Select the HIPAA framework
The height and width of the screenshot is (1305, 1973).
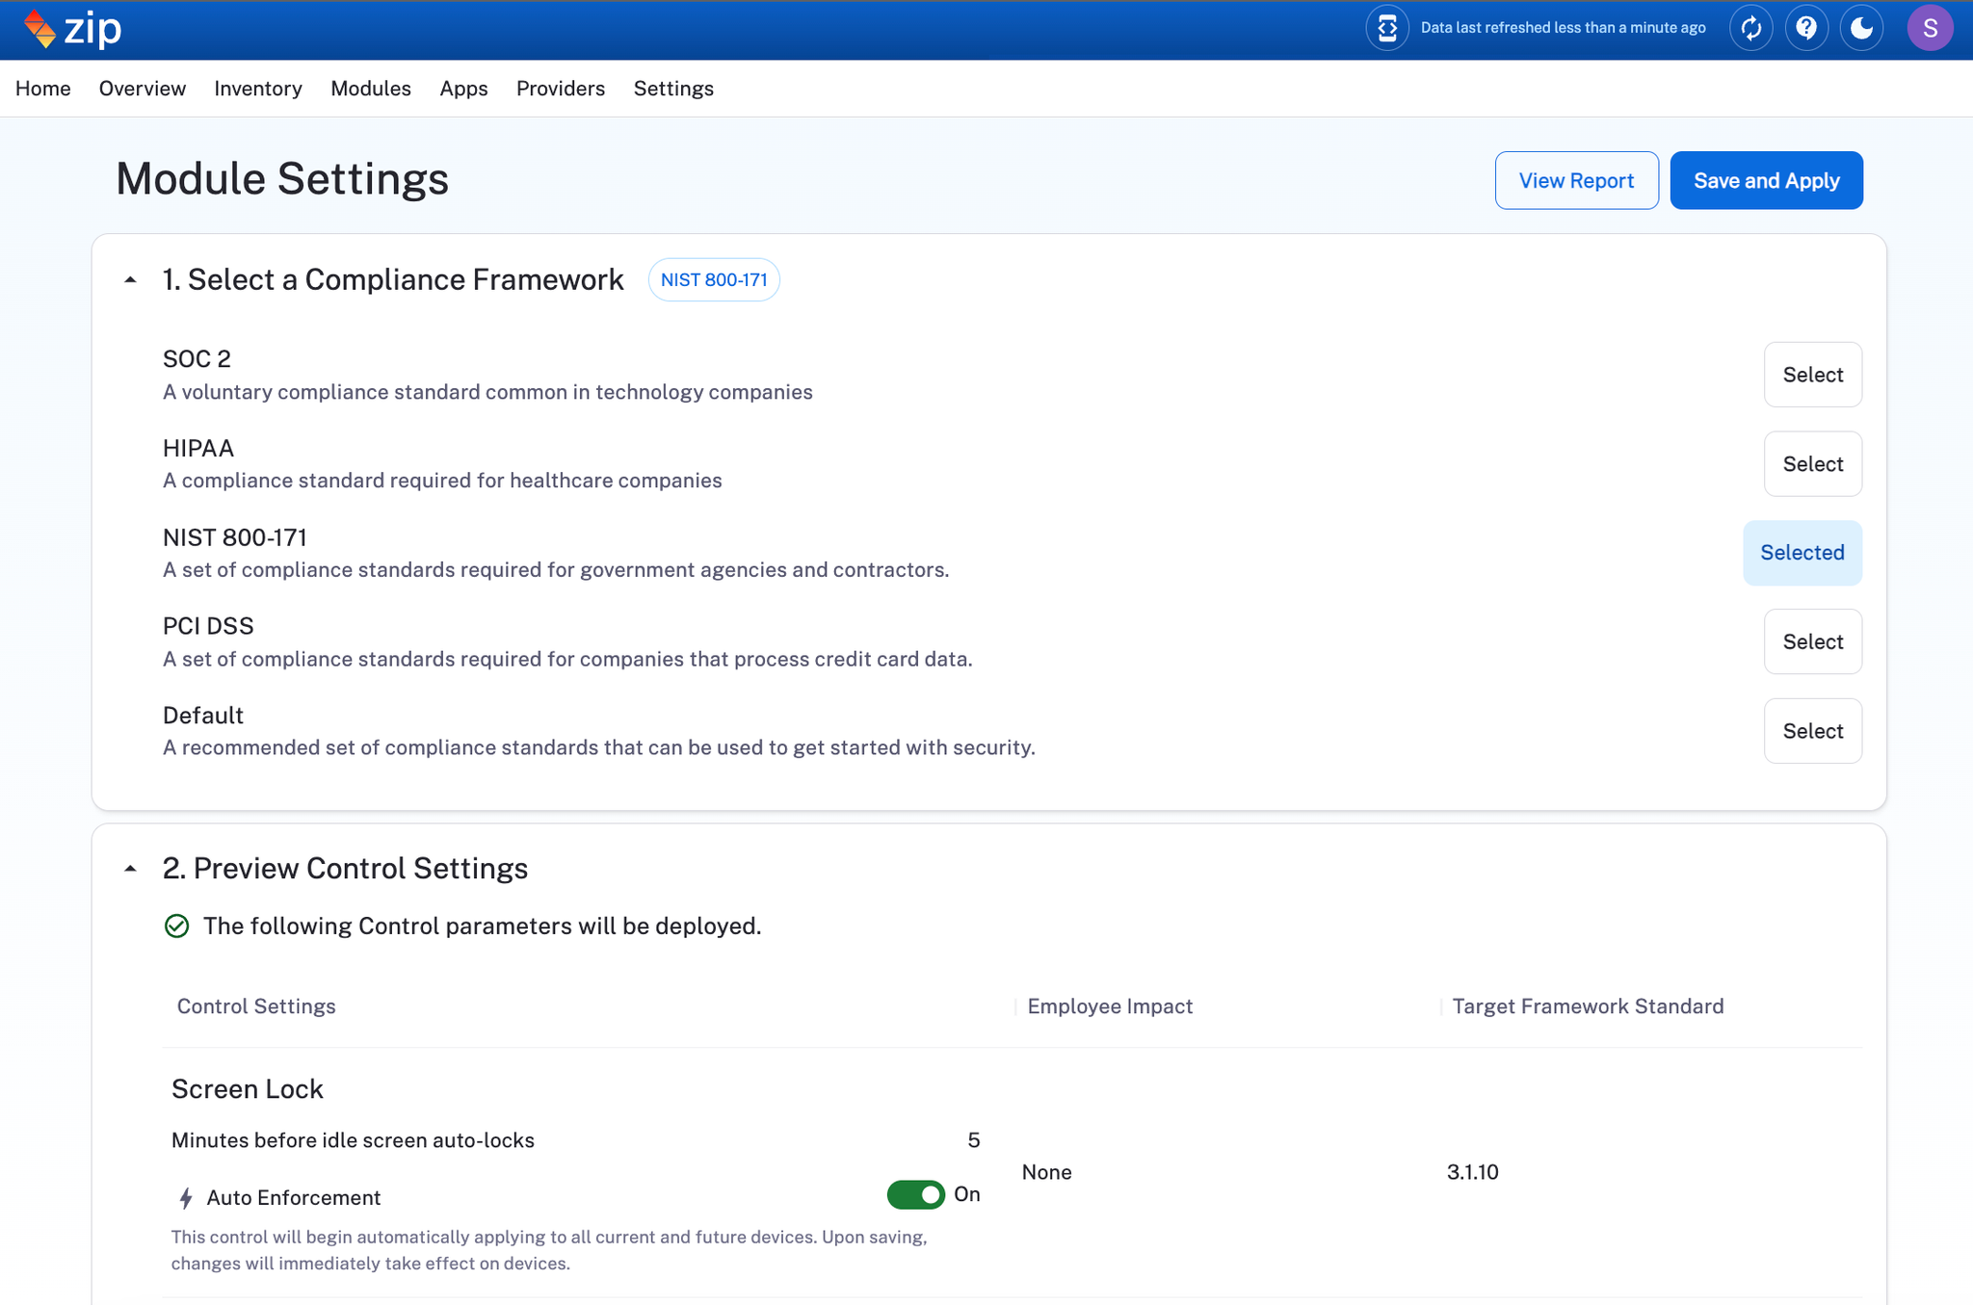[1812, 464]
